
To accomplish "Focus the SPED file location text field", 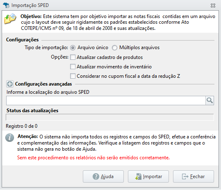I will 106,100.
